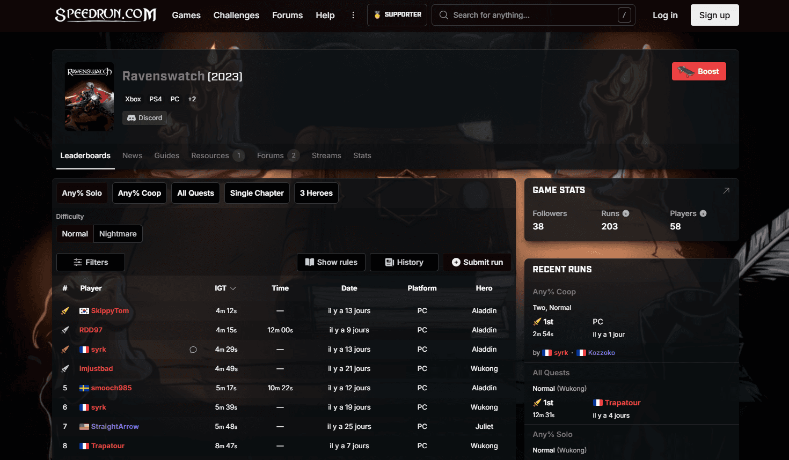
Task: Select the Any% Coop category
Action: pyautogui.click(x=140, y=193)
